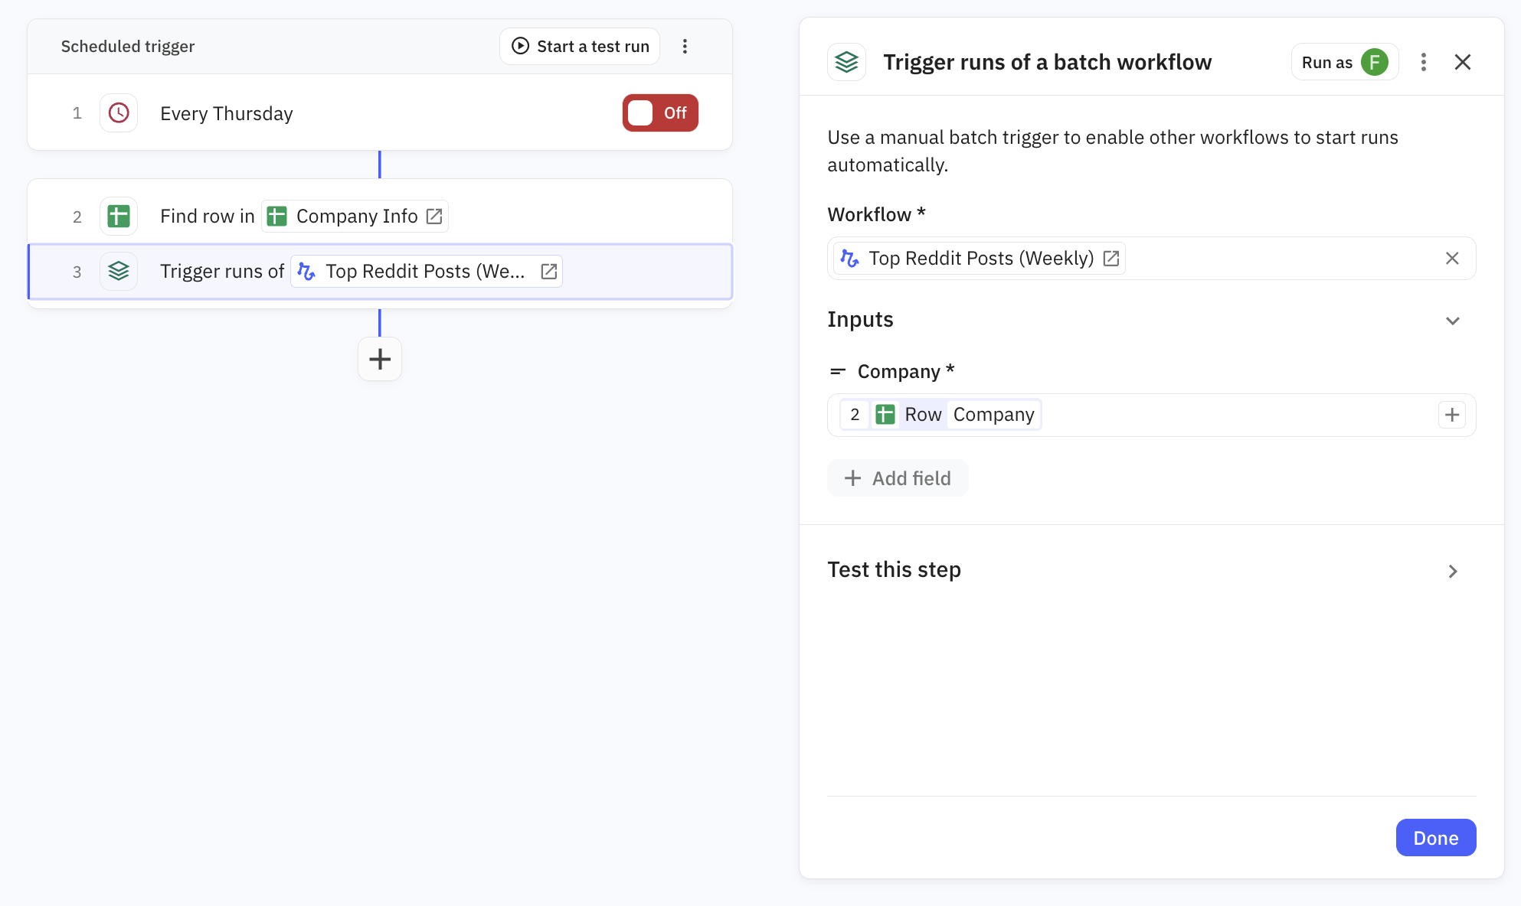
Task: Click the layers icon in step 3
Action: (119, 272)
